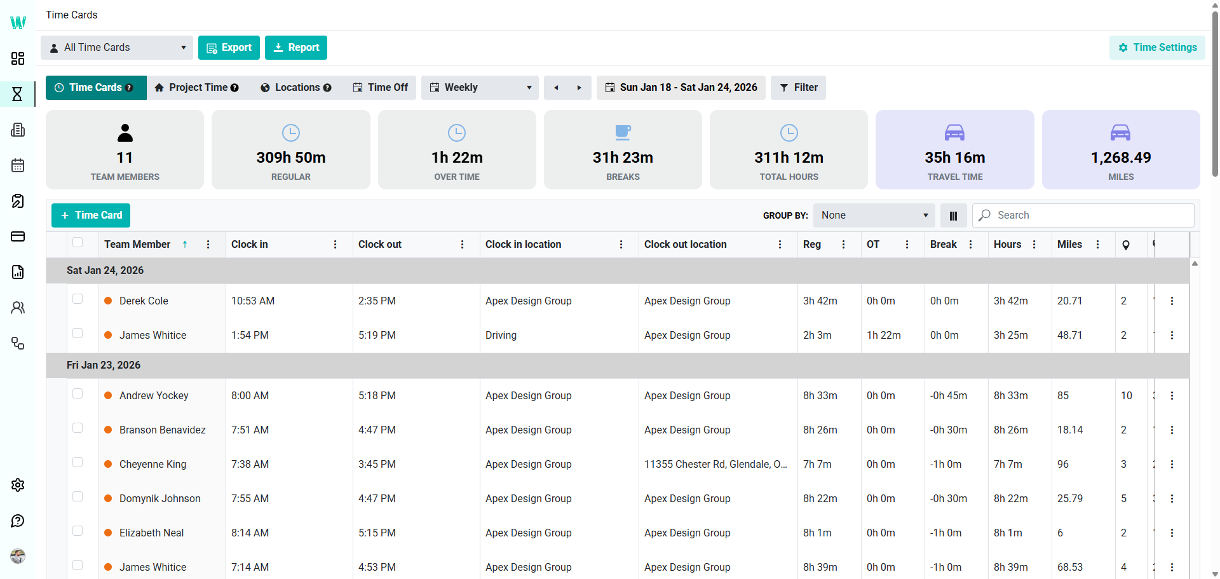
Task: Open the dashboard grid sidebar icon
Action: pyautogui.click(x=18, y=58)
